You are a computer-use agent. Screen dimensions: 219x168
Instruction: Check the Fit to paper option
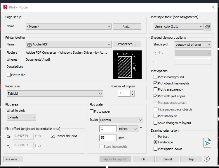[91, 111]
